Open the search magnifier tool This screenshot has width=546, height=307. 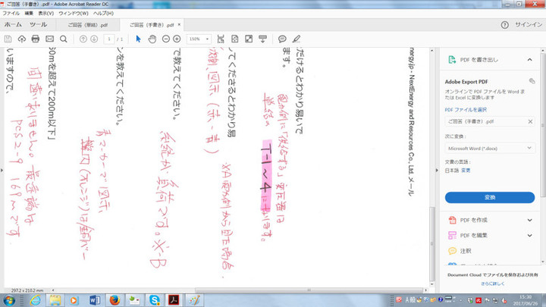pos(64,39)
